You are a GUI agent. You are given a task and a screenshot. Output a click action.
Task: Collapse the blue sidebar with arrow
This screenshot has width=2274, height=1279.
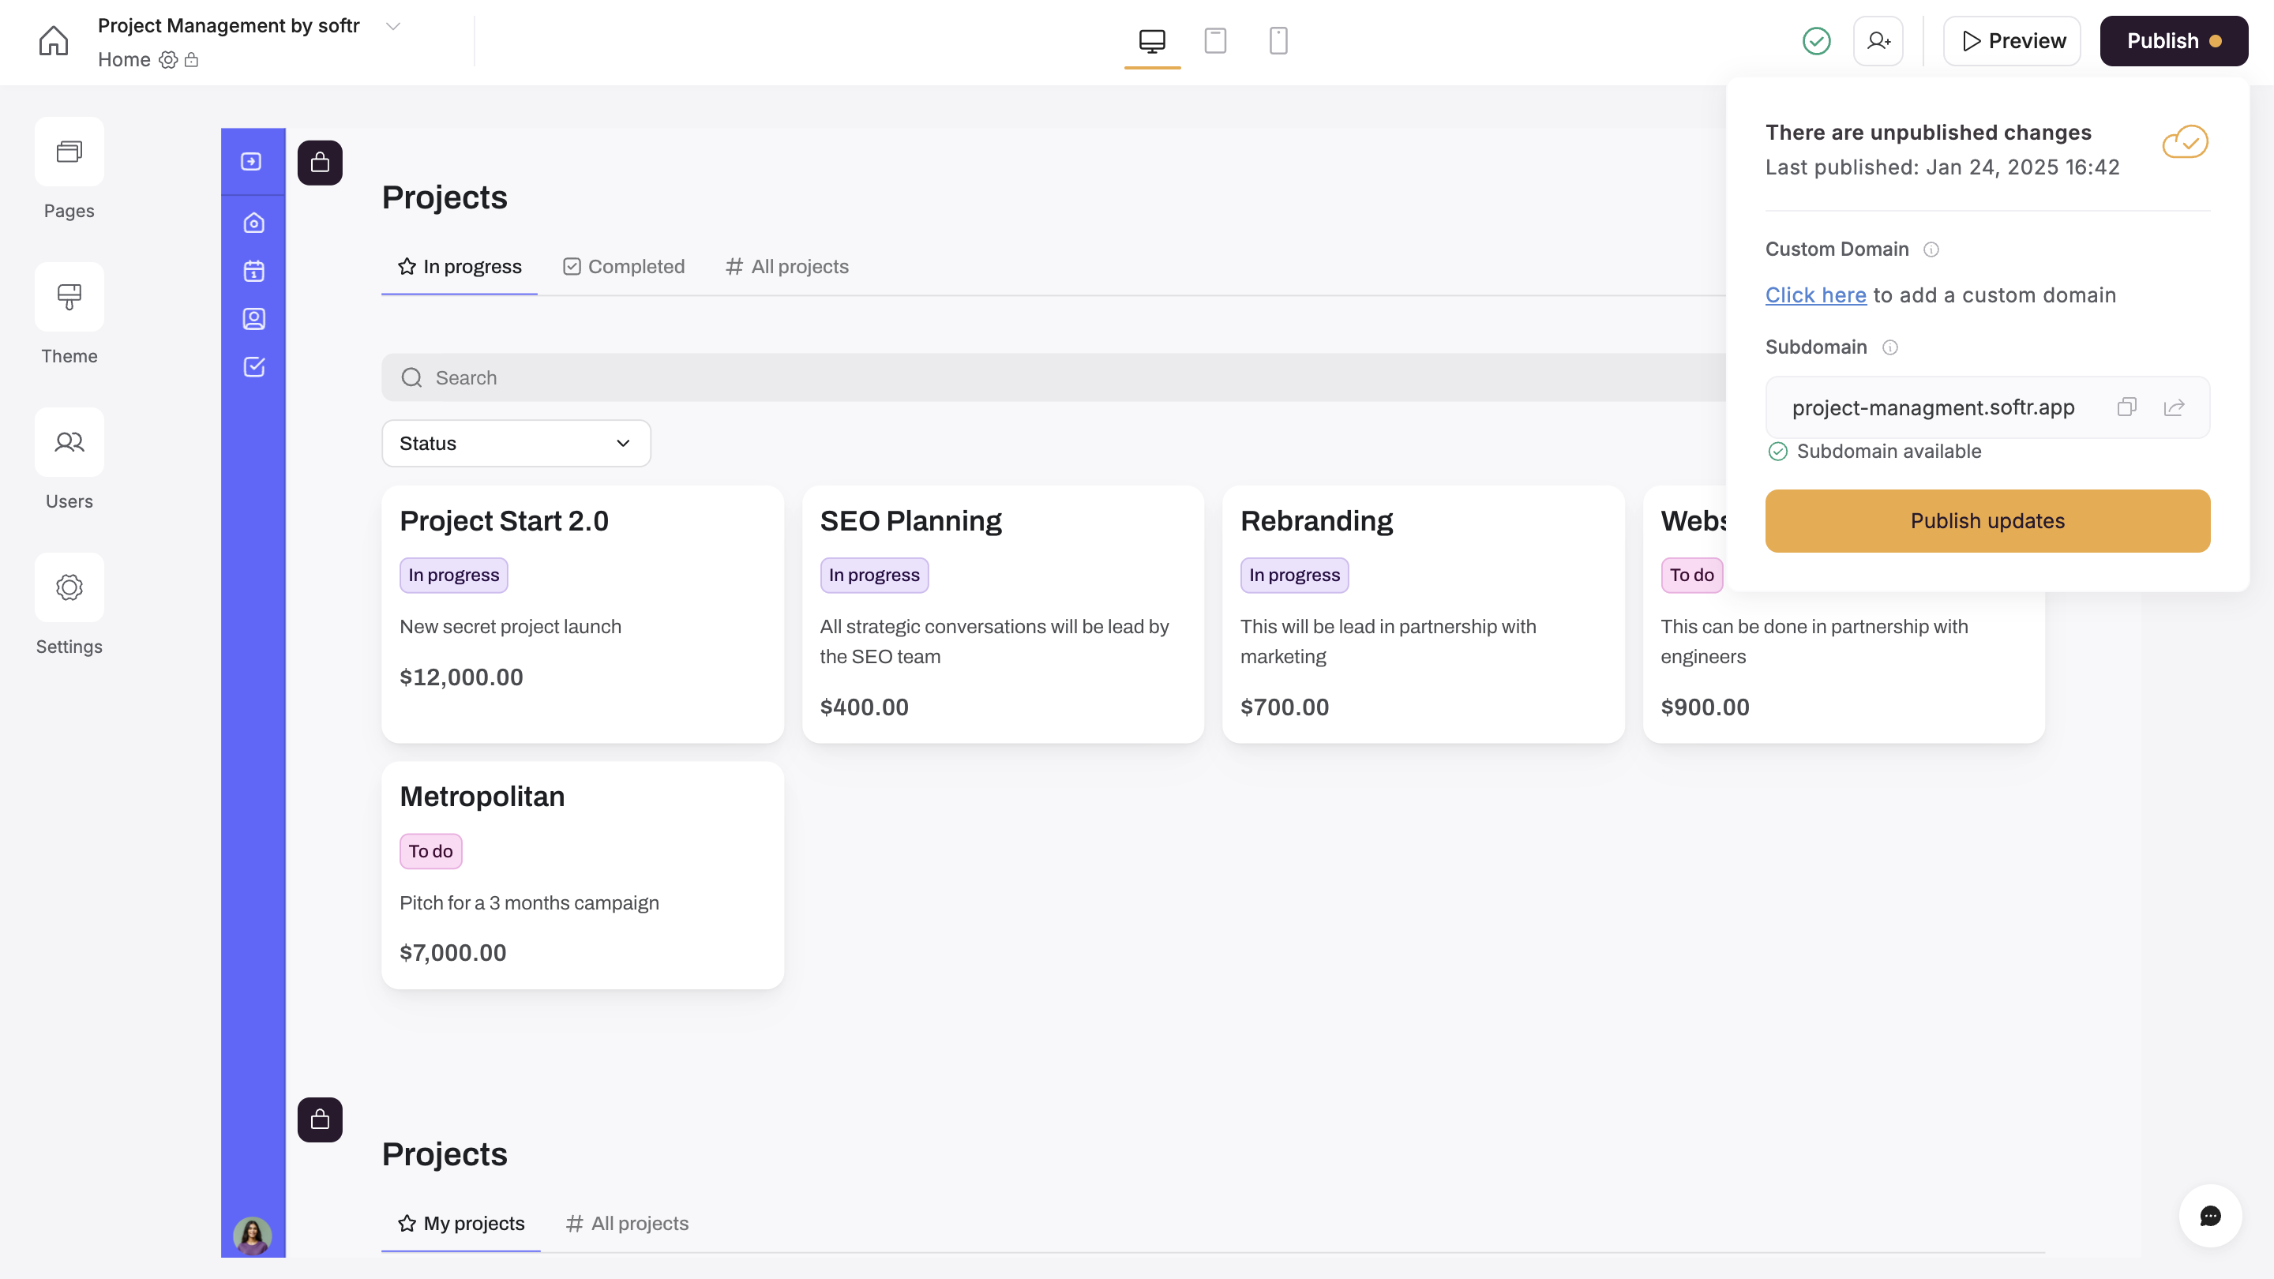[x=252, y=162]
